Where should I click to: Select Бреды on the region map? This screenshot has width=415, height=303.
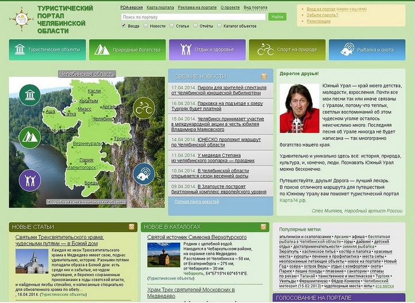(x=92, y=183)
